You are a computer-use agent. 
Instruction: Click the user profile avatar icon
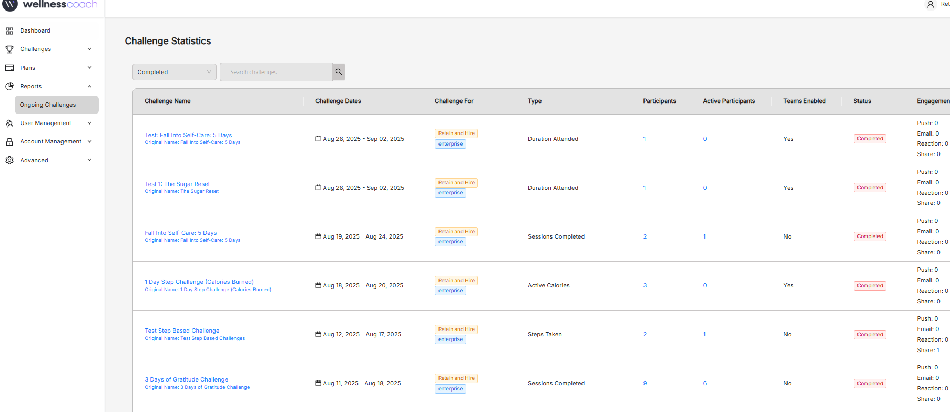930,5
